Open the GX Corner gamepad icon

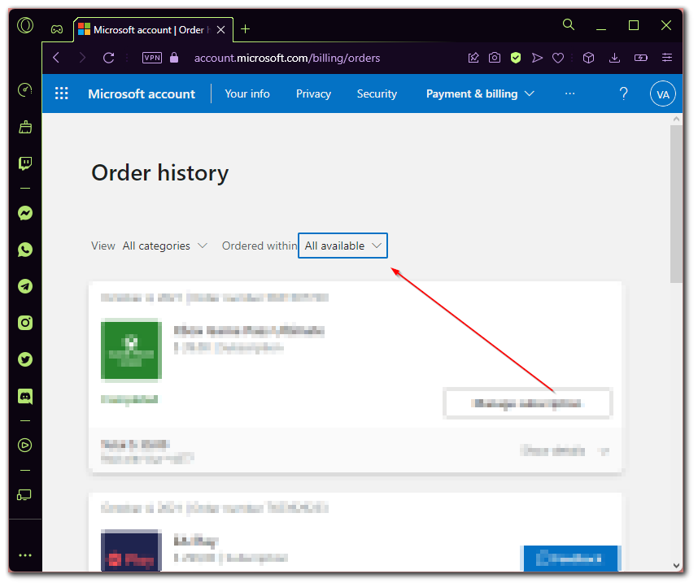[57, 29]
